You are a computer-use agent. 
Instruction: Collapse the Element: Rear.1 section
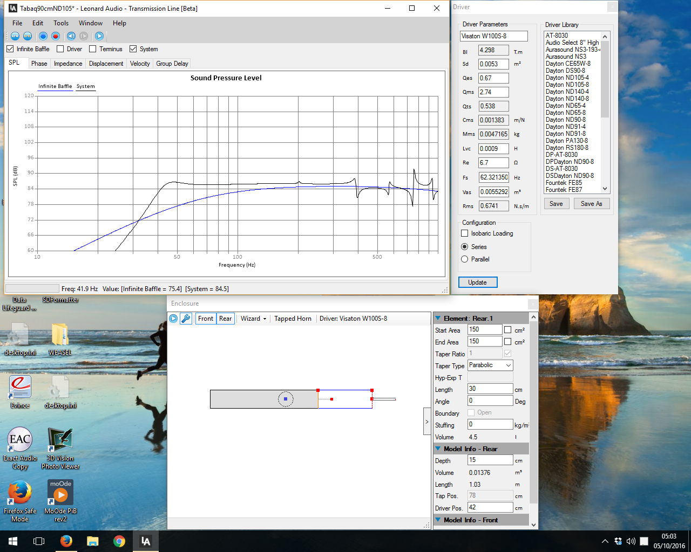438,319
